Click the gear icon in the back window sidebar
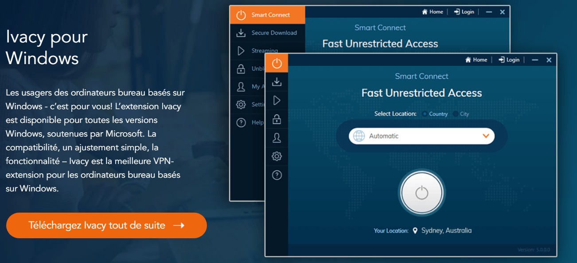 coord(241,105)
